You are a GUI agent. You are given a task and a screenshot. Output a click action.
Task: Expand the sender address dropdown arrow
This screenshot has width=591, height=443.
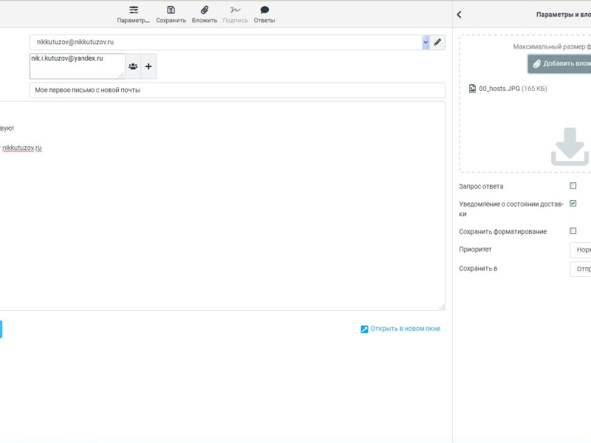click(426, 42)
